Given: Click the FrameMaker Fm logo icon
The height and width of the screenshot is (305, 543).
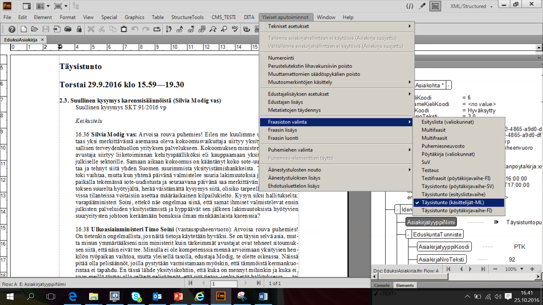Looking at the screenshot, I should (7, 6).
